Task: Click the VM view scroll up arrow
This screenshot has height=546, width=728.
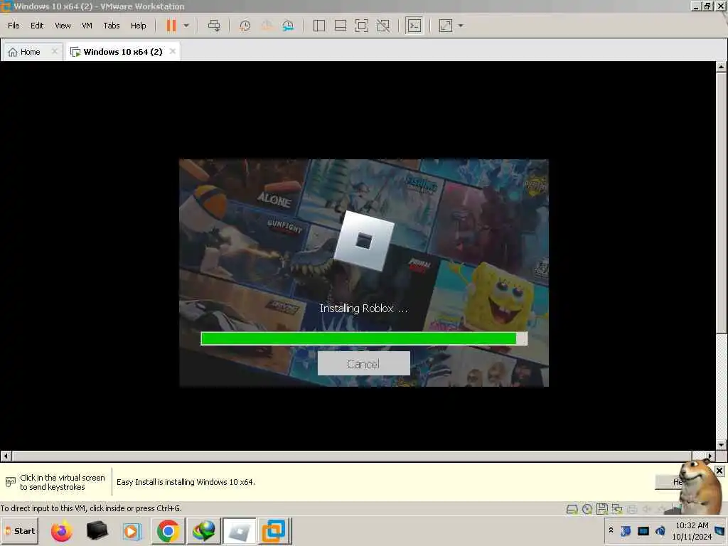Action: pos(721,67)
